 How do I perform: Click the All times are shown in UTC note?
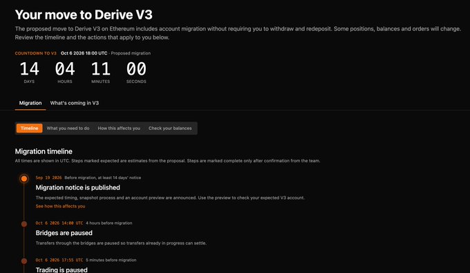point(167,161)
